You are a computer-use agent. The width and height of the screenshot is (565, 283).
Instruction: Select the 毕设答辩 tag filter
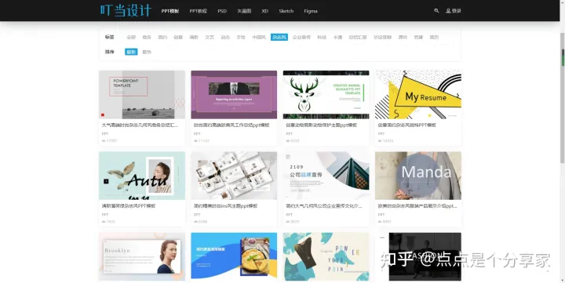point(382,37)
